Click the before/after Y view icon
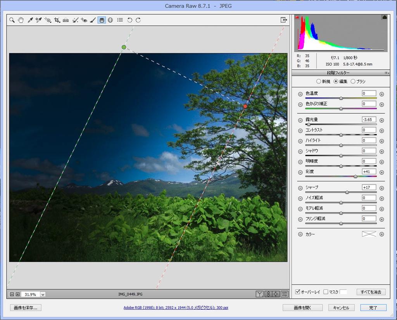The image size is (397, 320). [259, 294]
